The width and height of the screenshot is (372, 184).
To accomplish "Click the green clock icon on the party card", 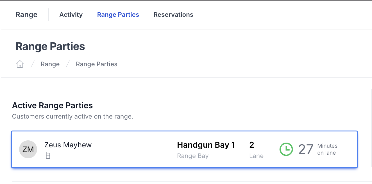I will coord(286,149).
